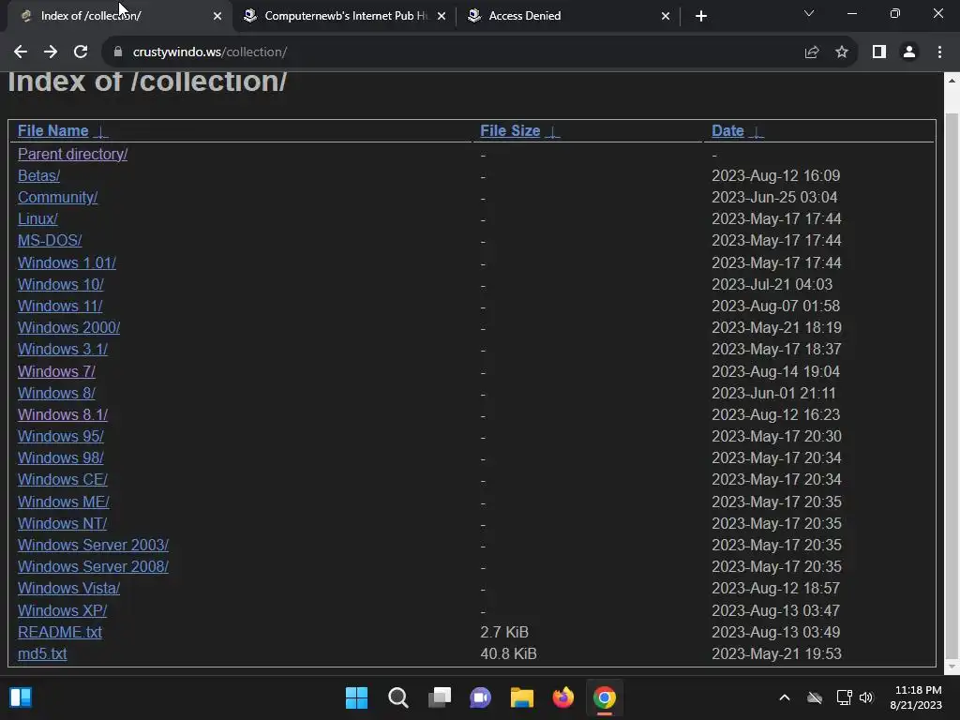Close the Computernewb's Internet Pub tab
The width and height of the screenshot is (960, 720).
pos(442,16)
